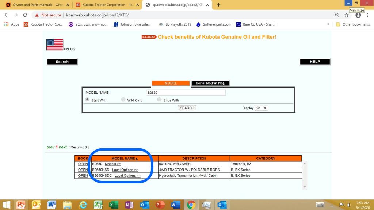Viewport: 374px width, 210px height.
Task: Open book for B2650 row
Action: tap(83, 164)
